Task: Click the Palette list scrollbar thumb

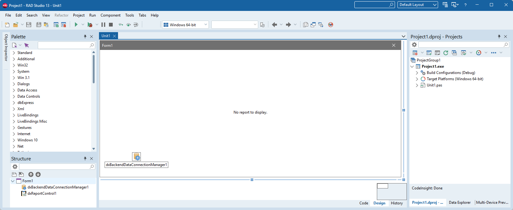Action: click(x=93, y=69)
